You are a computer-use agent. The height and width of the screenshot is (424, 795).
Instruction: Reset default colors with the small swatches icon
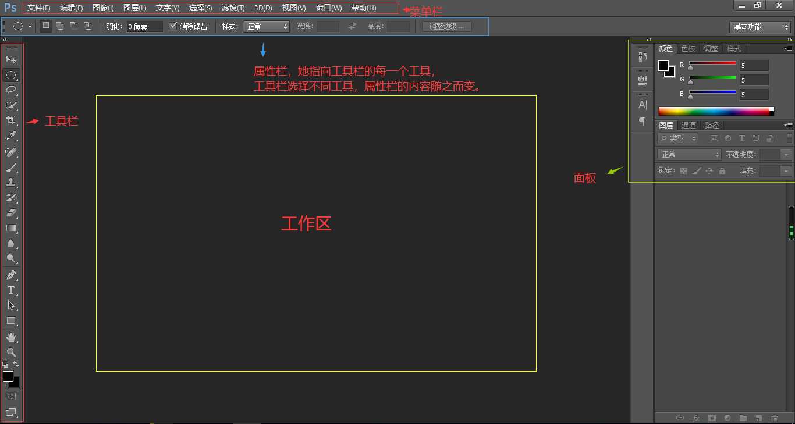pyautogui.click(x=5, y=365)
